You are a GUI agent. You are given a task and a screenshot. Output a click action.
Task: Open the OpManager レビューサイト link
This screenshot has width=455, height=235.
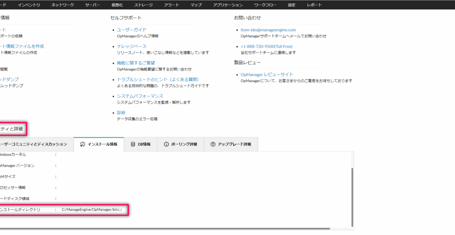tap(267, 74)
